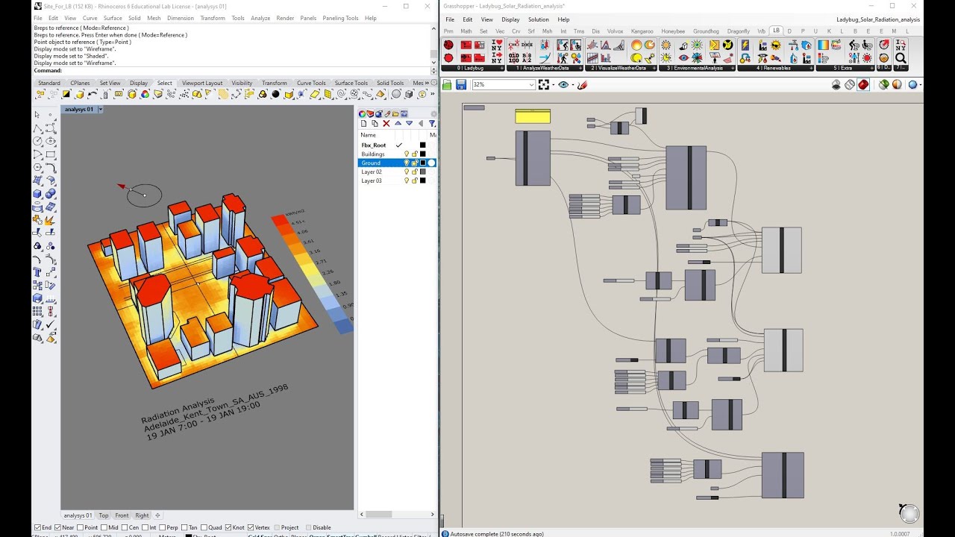
Task: Move layer up with blue arrow
Action: pyautogui.click(x=398, y=123)
